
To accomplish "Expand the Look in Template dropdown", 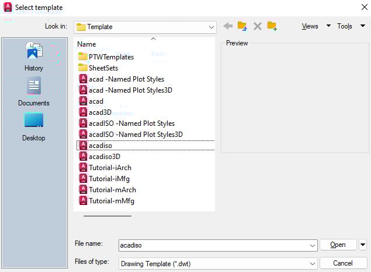I will 211,27.
